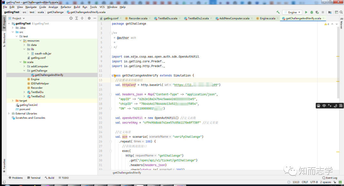Open the VCS menu
344x186 pixels.
[x=102, y=7]
